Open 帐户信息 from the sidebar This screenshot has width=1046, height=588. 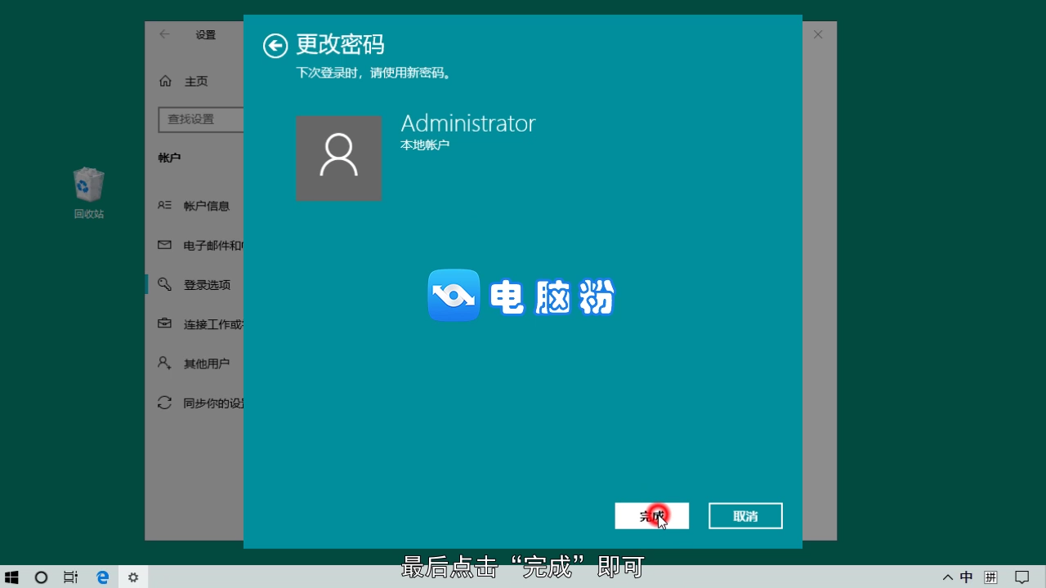(x=207, y=206)
